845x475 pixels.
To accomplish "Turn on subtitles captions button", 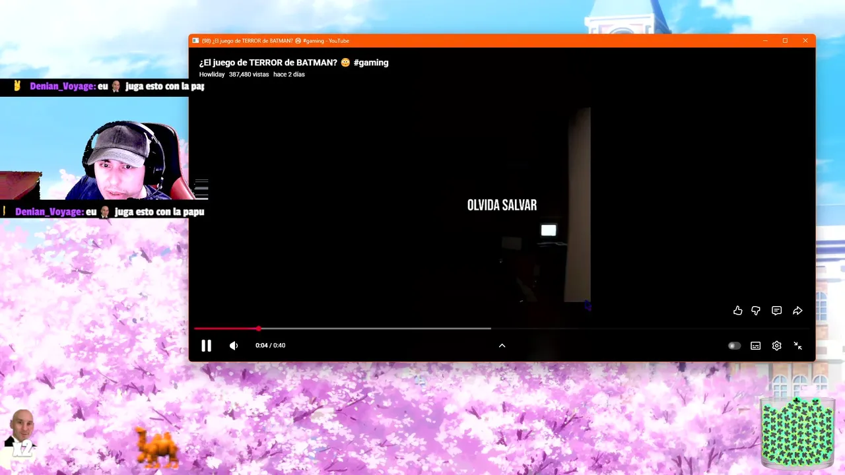I will [x=756, y=346].
